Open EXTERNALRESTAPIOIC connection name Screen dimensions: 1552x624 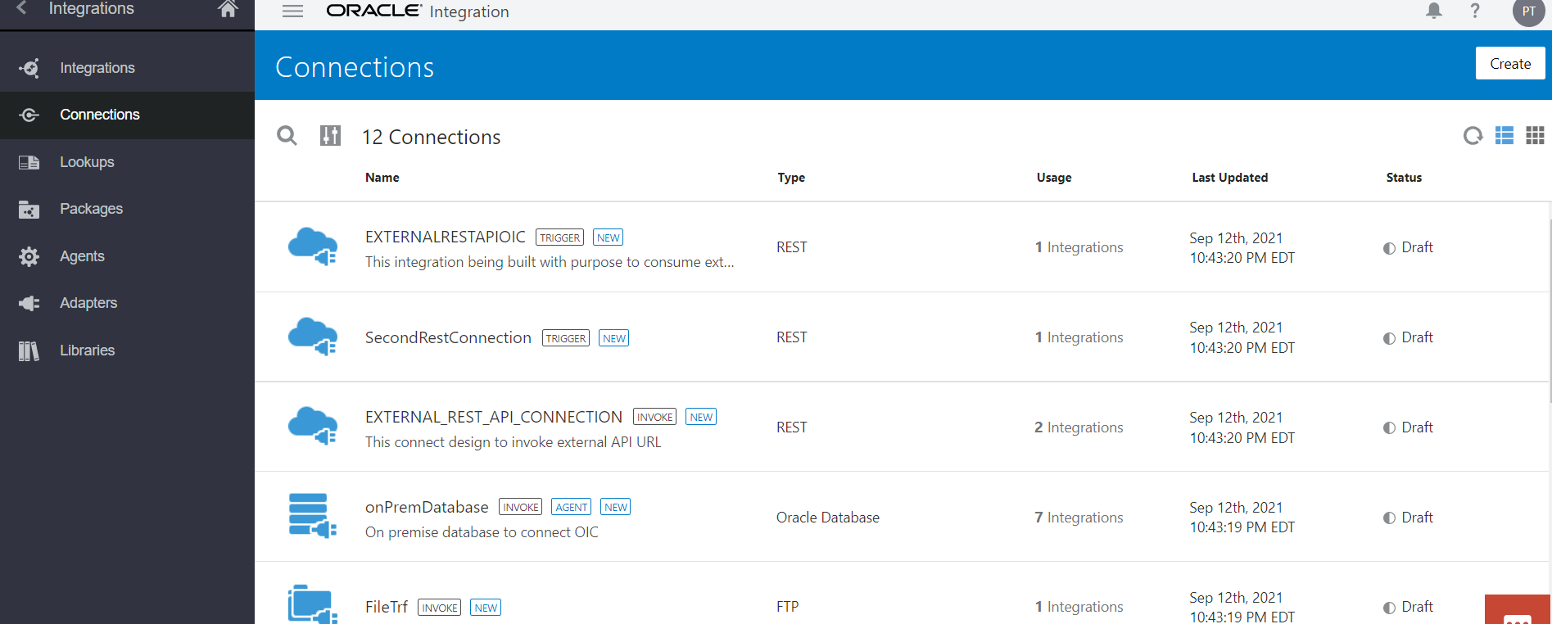(446, 237)
